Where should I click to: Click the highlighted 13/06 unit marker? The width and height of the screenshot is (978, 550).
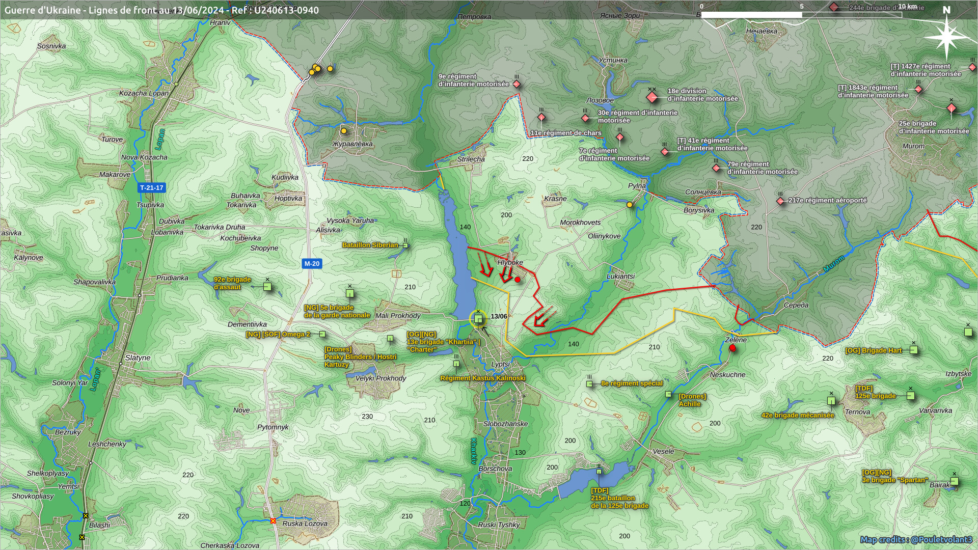(478, 319)
